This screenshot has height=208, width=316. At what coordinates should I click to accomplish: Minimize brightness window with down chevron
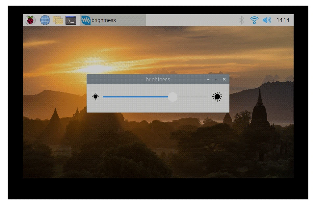pyautogui.click(x=208, y=79)
